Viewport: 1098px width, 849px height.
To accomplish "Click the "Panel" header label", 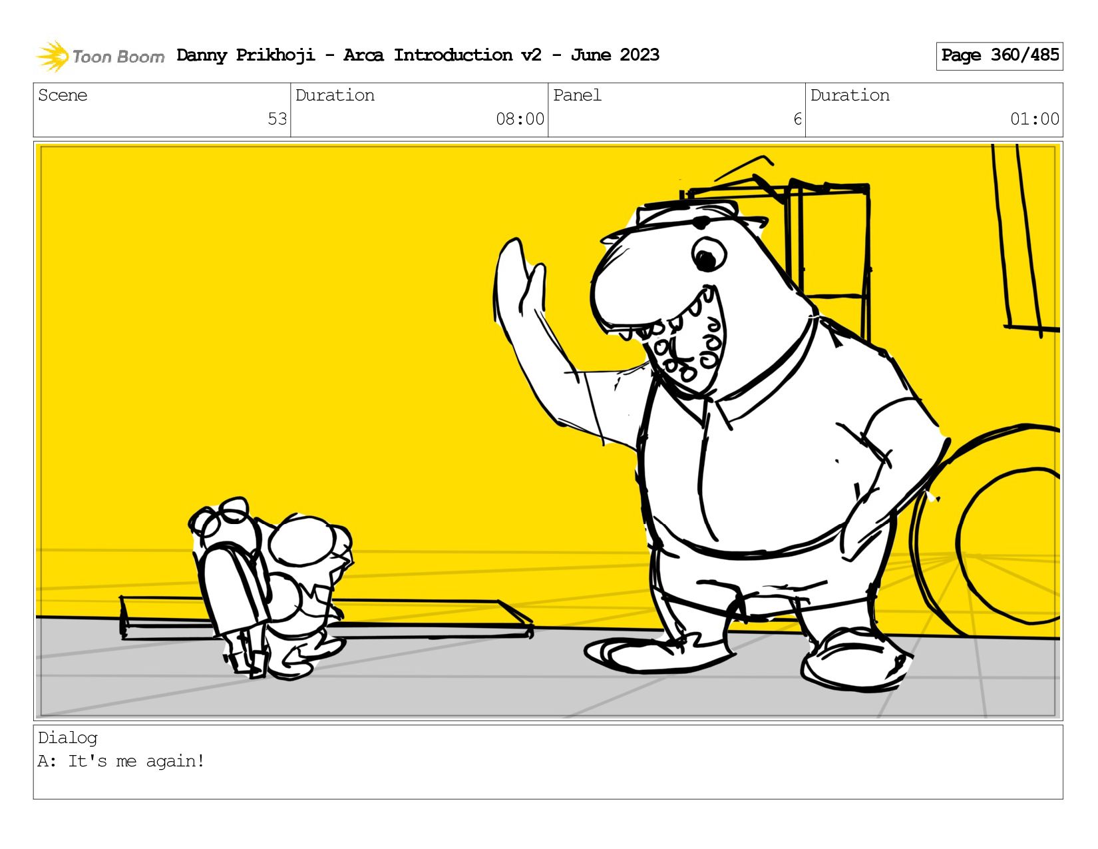I will pyautogui.click(x=577, y=95).
